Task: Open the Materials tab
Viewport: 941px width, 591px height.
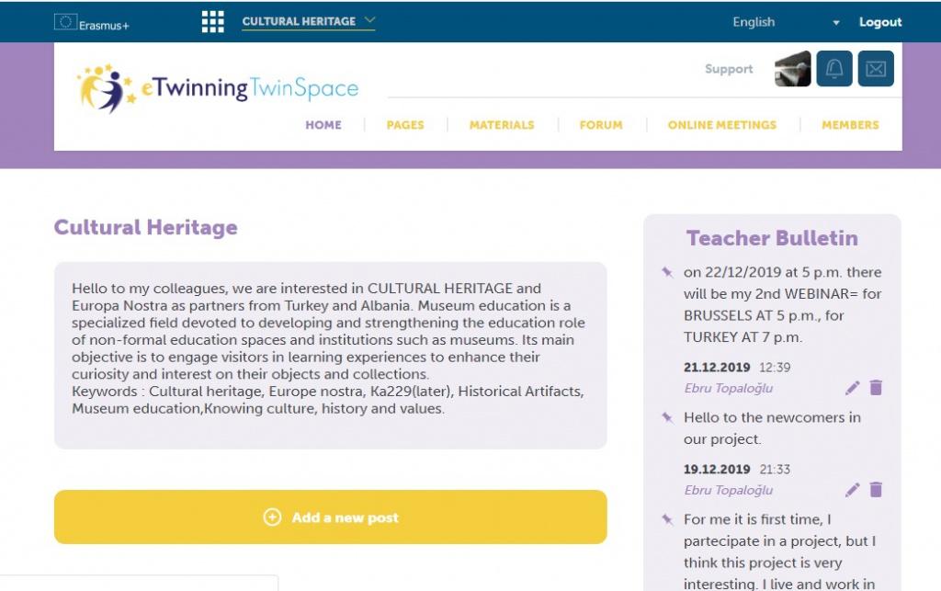Action: 502,125
